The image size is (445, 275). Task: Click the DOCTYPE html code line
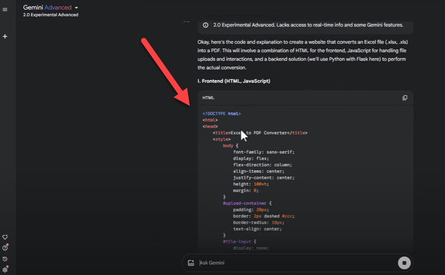pos(222,114)
